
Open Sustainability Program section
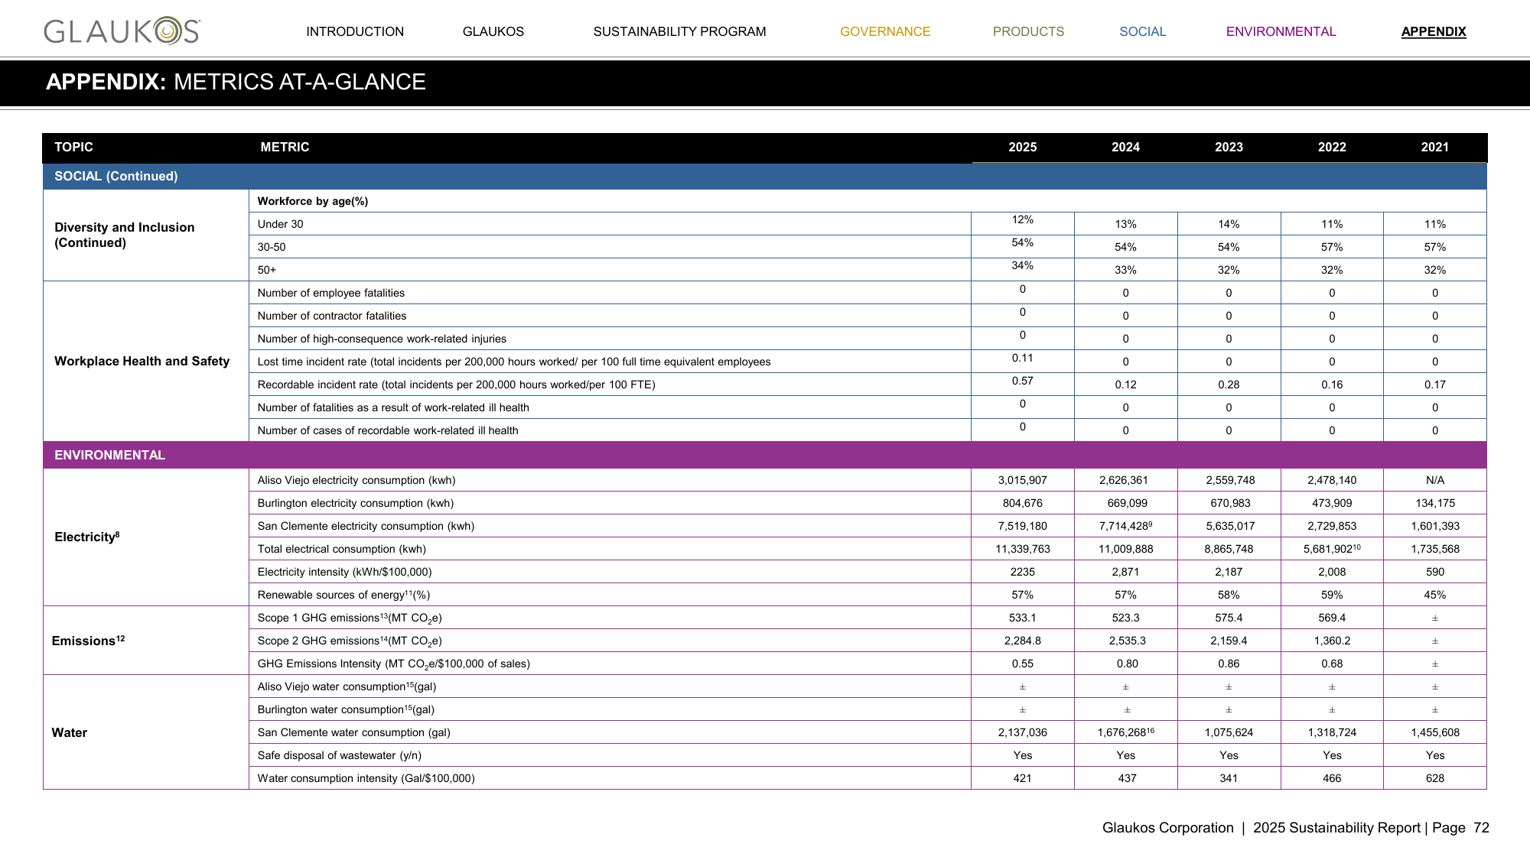(679, 31)
